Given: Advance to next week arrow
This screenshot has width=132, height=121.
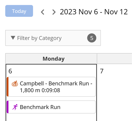Looking at the screenshot, I should coord(54,12).
